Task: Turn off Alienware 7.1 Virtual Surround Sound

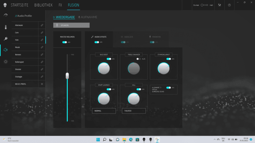Action: (x=168, y=88)
